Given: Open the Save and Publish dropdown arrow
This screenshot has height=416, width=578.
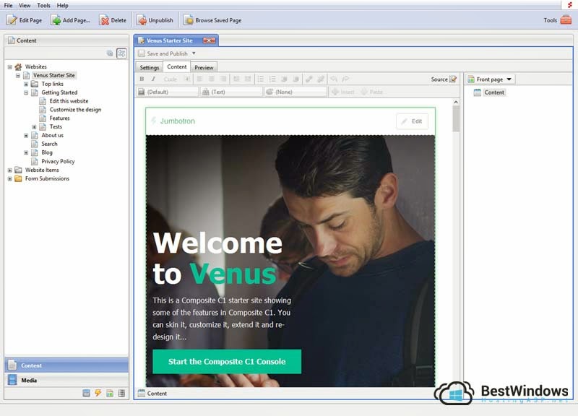Looking at the screenshot, I should pos(194,53).
